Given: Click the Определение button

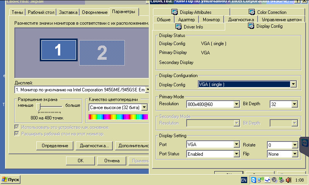Looking at the screenshot, I should [55, 146].
